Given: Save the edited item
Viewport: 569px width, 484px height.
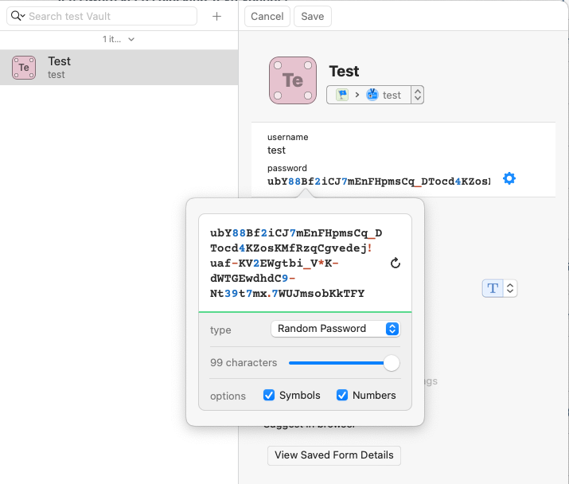Looking at the screenshot, I should click(x=312, y=17).
